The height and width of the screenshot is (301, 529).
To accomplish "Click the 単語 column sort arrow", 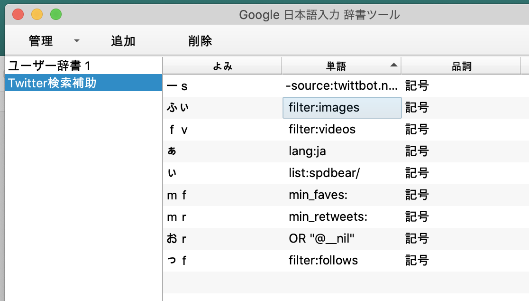I will click(x=393, y=65).
